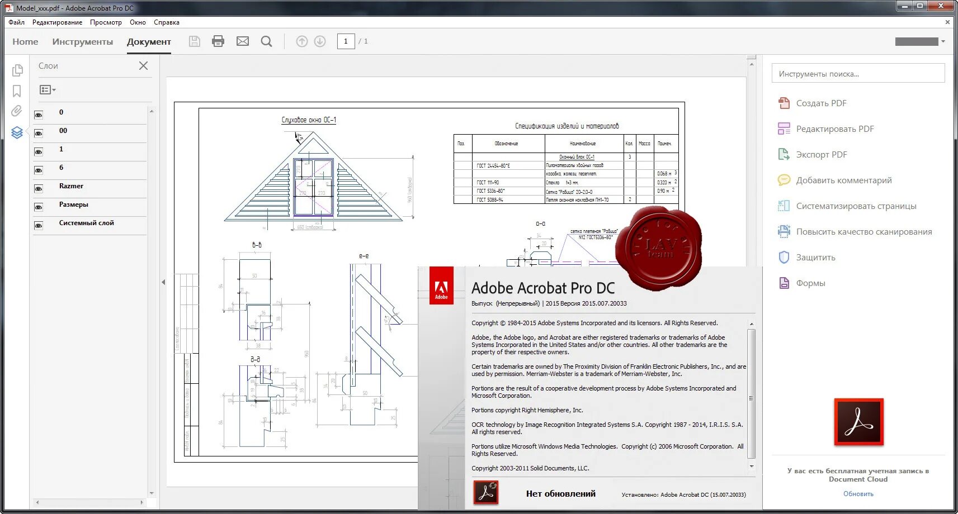Open the Bookmarks panel icon

(x=17, y=91)
